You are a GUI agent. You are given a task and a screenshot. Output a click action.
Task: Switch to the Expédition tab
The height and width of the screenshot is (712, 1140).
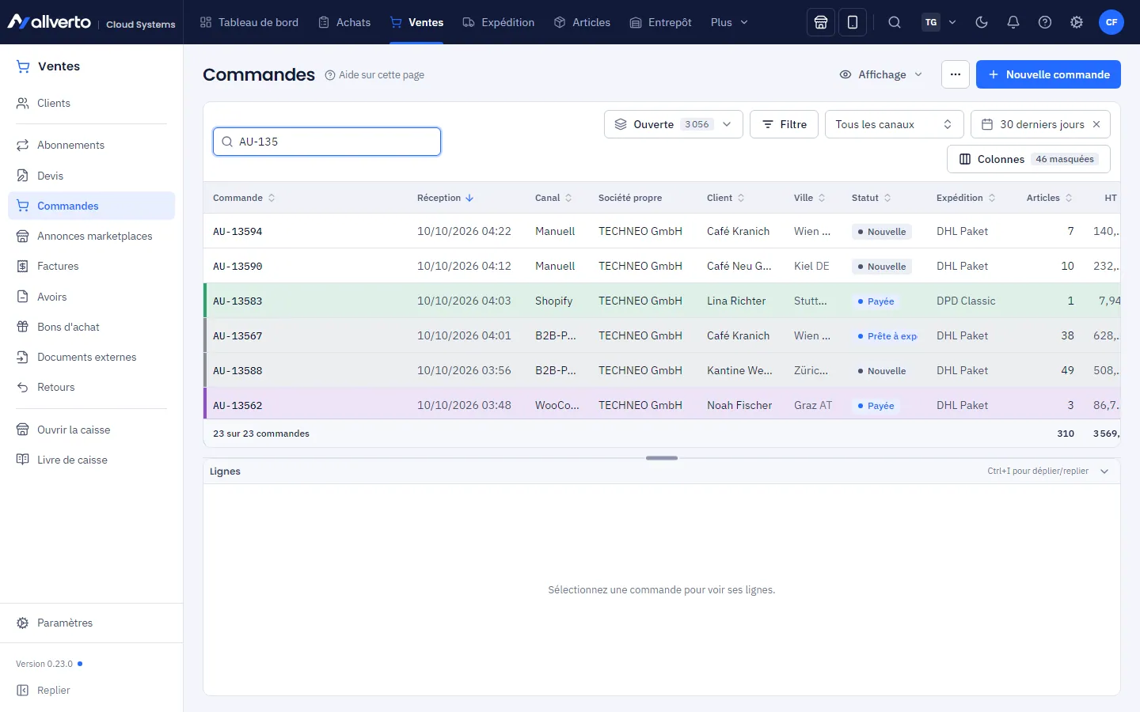click(499, 22)
